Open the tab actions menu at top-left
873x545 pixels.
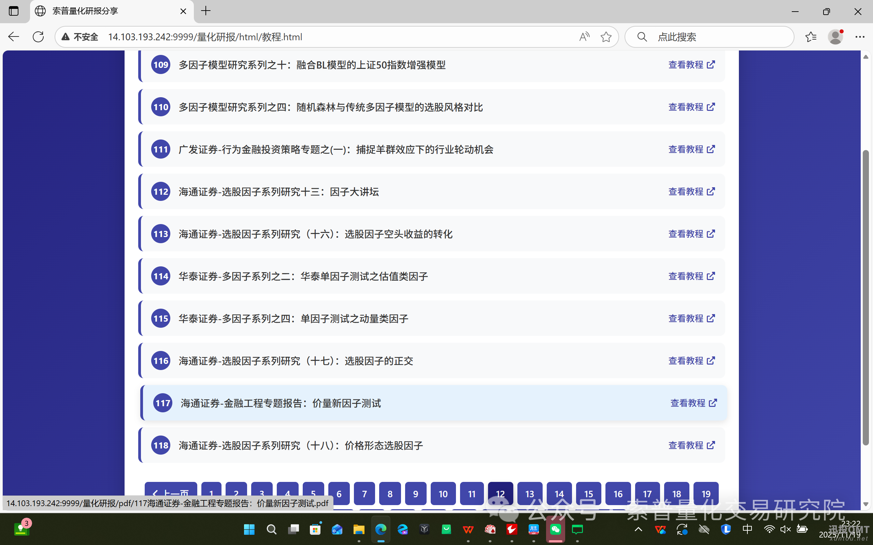coord(14,11)
